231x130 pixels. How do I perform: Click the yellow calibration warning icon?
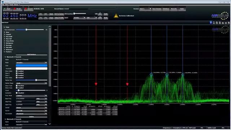pyautogui.click(x=116, y=16)
